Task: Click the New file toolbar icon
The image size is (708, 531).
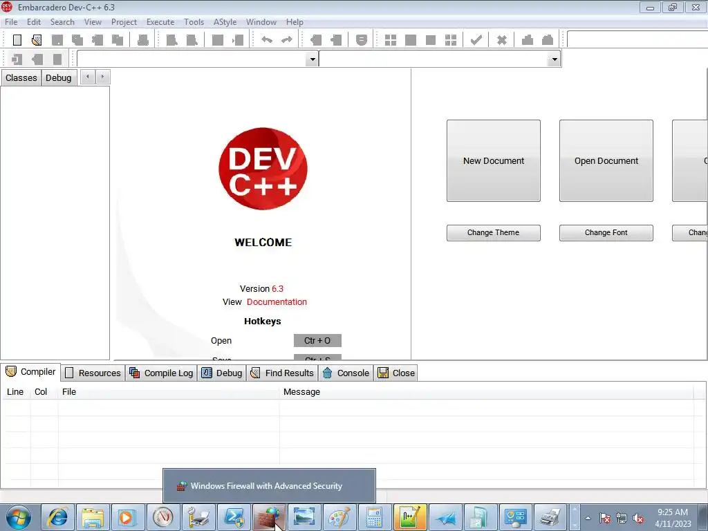Action: pyautogui.click(x=17, y=40)
